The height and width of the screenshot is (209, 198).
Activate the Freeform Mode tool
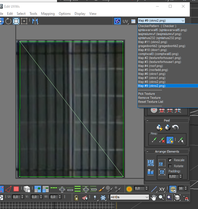coord(24,21)
